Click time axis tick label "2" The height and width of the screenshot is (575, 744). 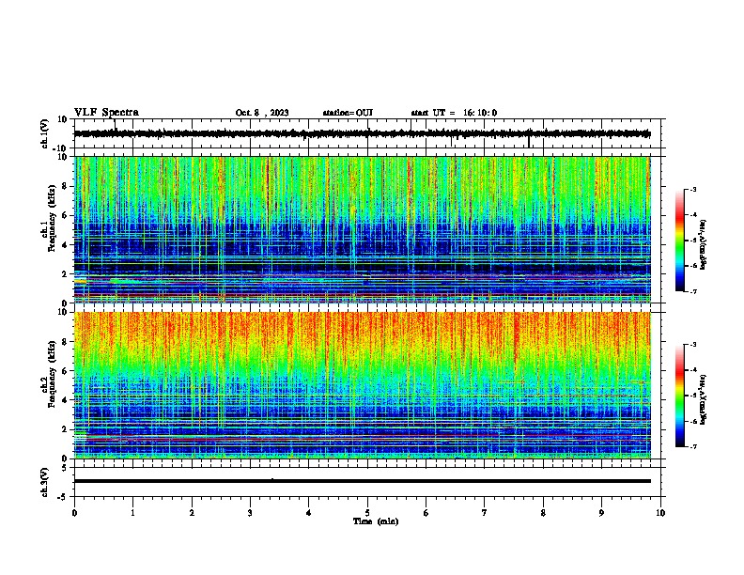[x=192, y=513]
